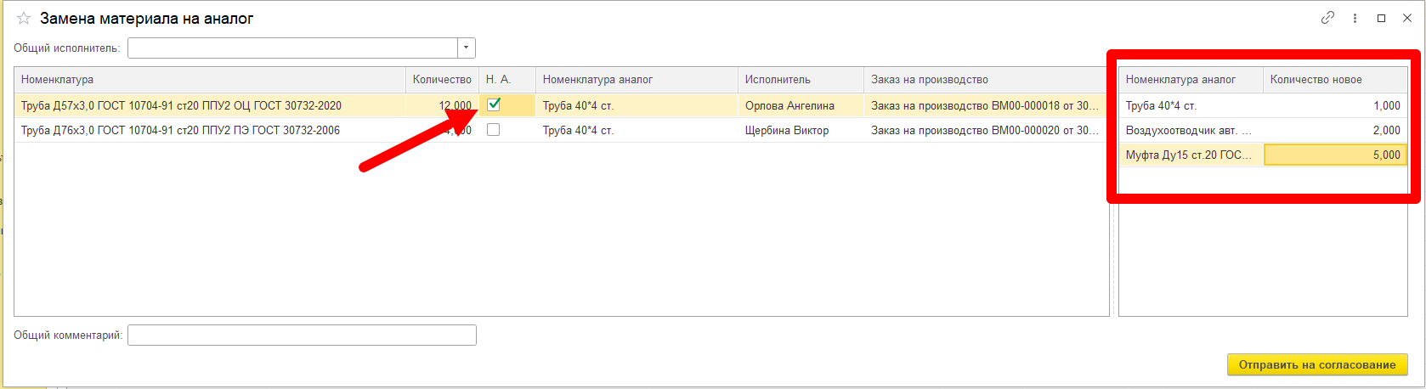
Task: Uncheck Н. А. checkbox for Труба Д57х3,0 row
Action: tap(494, 104)
